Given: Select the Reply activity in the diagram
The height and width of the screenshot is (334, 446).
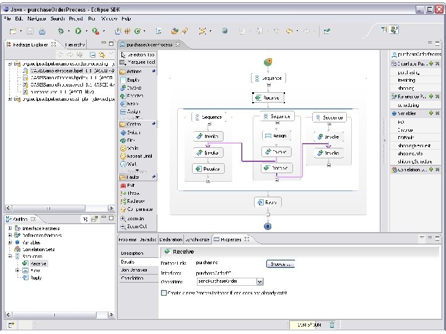Looking at the screenshot, I should (x=268, y=202).
